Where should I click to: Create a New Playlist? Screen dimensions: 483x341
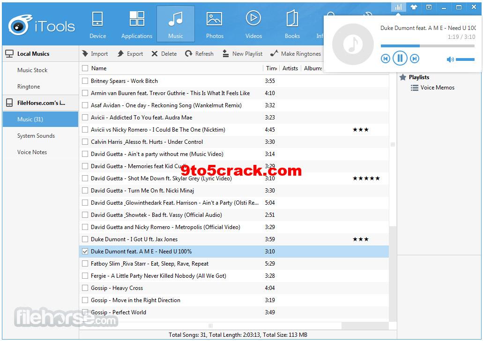coord(243,53)
